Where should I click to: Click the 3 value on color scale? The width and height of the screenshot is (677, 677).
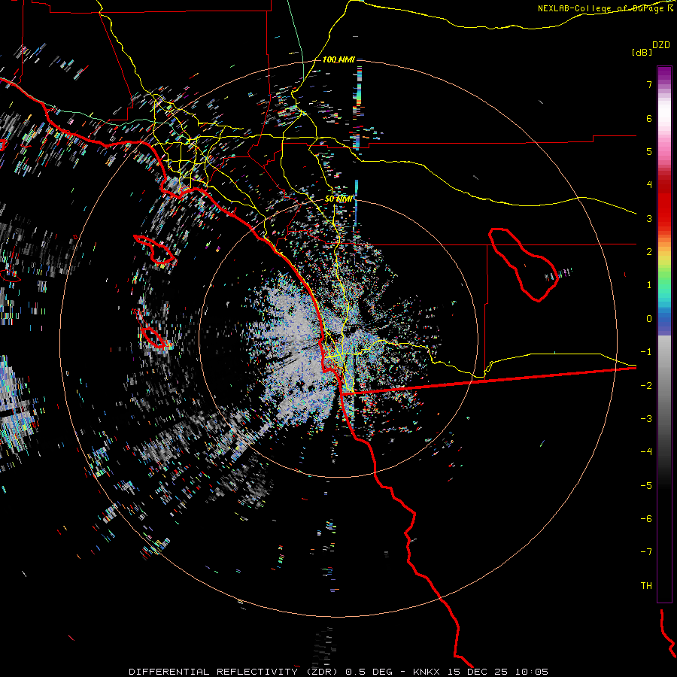click(x=649, y=218)
